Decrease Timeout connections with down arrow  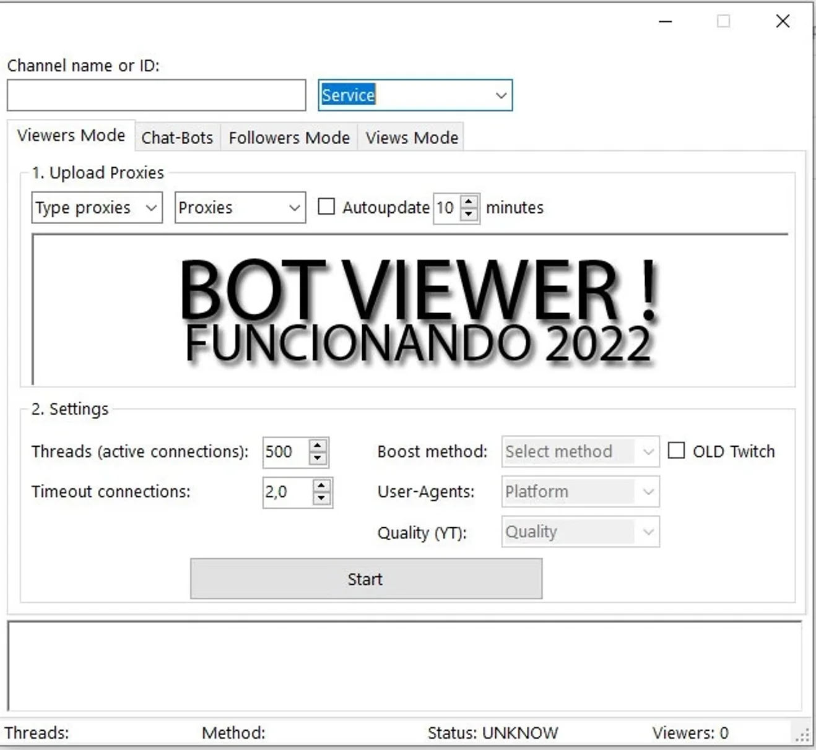pos(321,499)
